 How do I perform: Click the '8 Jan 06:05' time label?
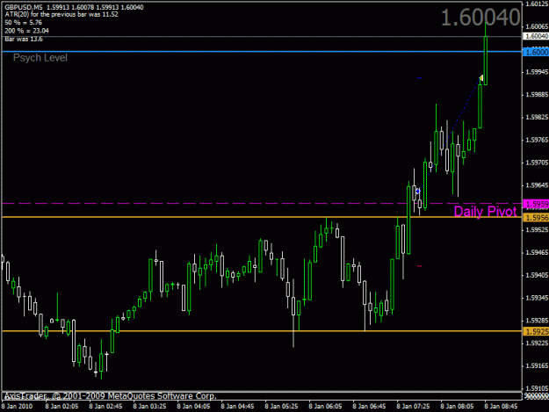tap(325, 407)
